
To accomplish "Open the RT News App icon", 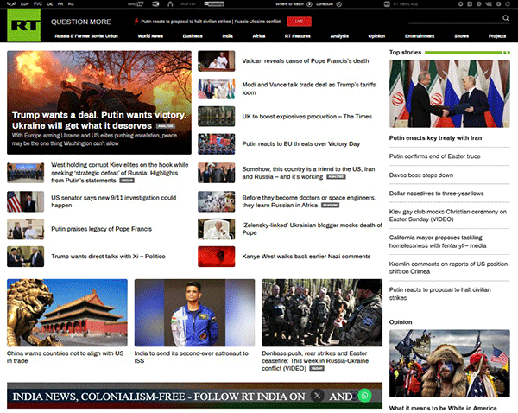I will [387, 4].
